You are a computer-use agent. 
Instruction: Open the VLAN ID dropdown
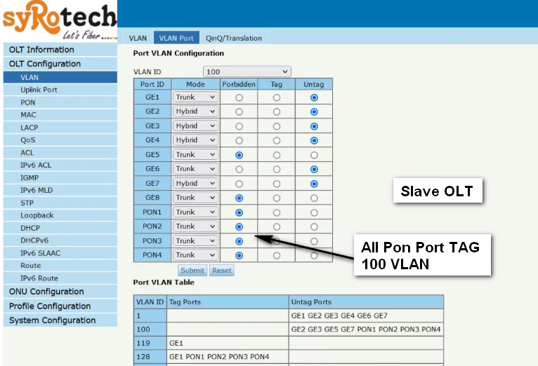(247, 72)
